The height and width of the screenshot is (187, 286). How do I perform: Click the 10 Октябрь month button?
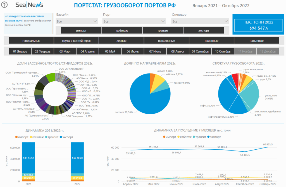(x=223, y=51)
